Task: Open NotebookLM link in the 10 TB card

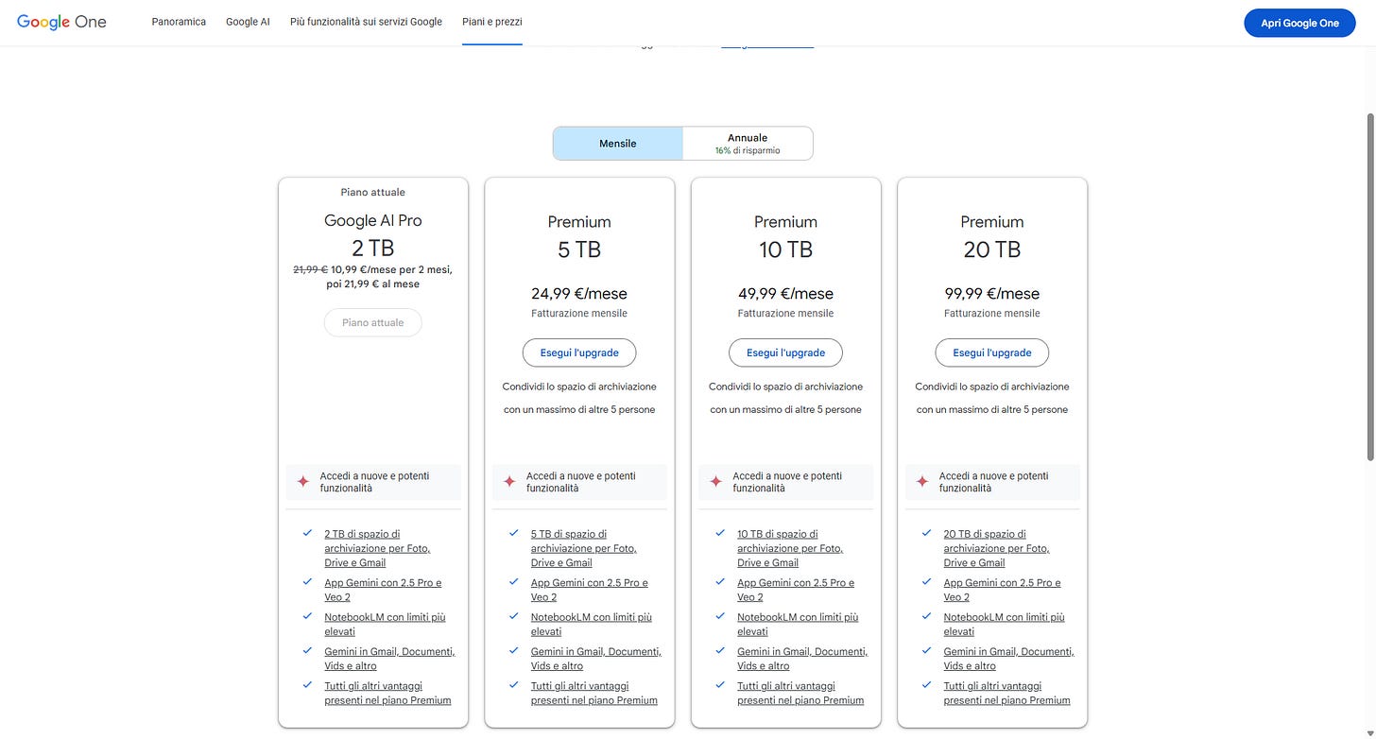Action: pyautogui.click(x=798, y=624)
